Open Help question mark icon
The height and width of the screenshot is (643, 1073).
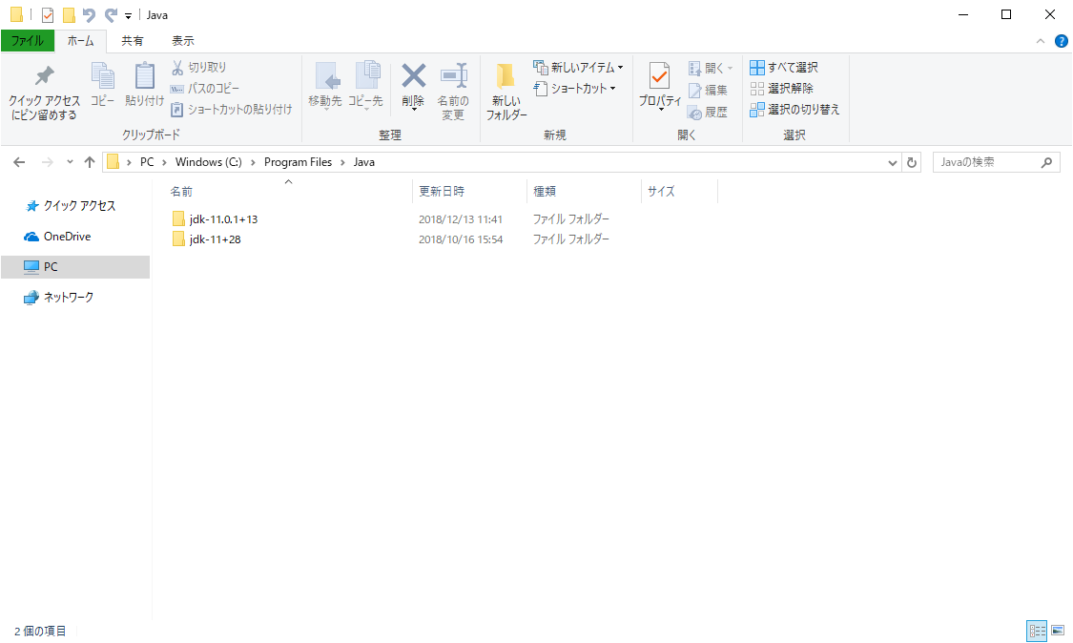(1062, 41)
